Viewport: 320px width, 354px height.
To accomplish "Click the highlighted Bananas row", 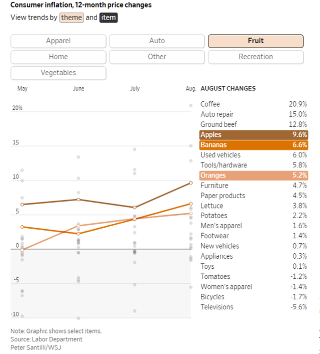I will point(253,145).
